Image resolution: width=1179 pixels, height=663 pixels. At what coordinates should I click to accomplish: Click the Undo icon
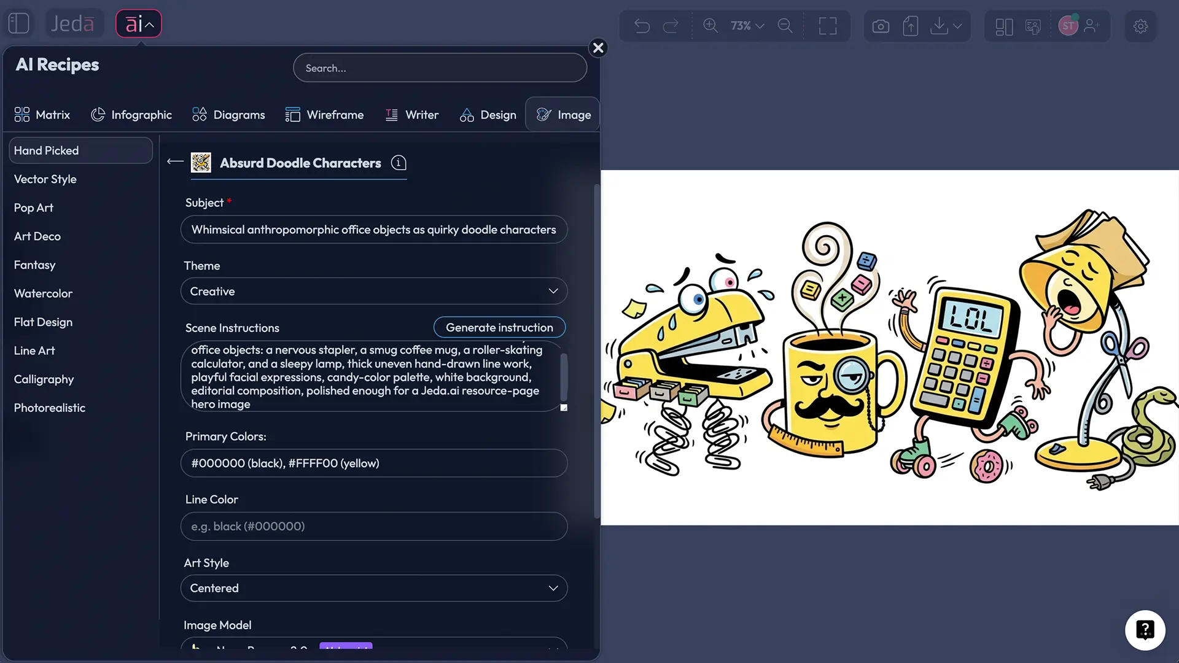(x=642, y=26)
